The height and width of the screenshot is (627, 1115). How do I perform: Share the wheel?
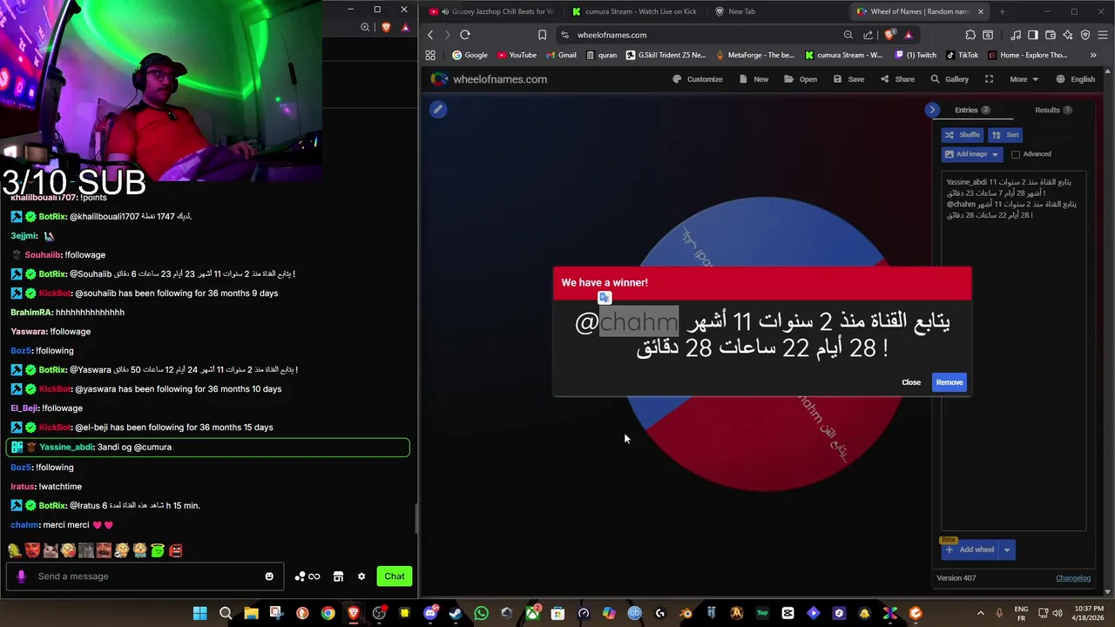click(897, 79)
